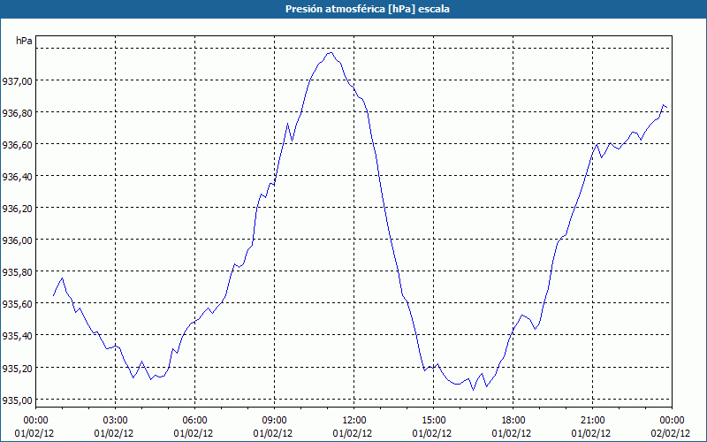Pick the 936,00 axis label
This screenshot has width=707, height=442.
pyautogui.click(x=18, y=240)
